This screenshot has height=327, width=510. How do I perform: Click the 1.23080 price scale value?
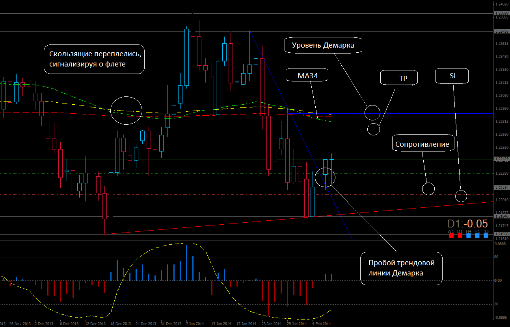pyautogui.click(x=502, y=96)
